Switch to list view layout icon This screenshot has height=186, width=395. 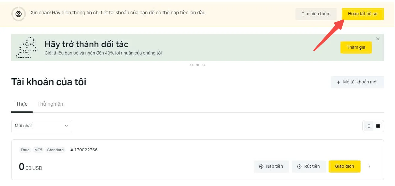point(369,126)
